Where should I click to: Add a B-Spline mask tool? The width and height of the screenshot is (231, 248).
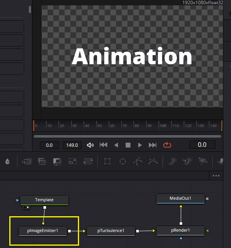click(x=153, y=162)
